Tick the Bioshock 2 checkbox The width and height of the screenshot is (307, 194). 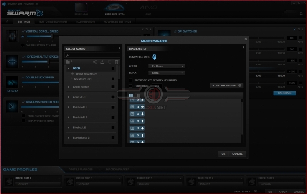click(113, 127)
